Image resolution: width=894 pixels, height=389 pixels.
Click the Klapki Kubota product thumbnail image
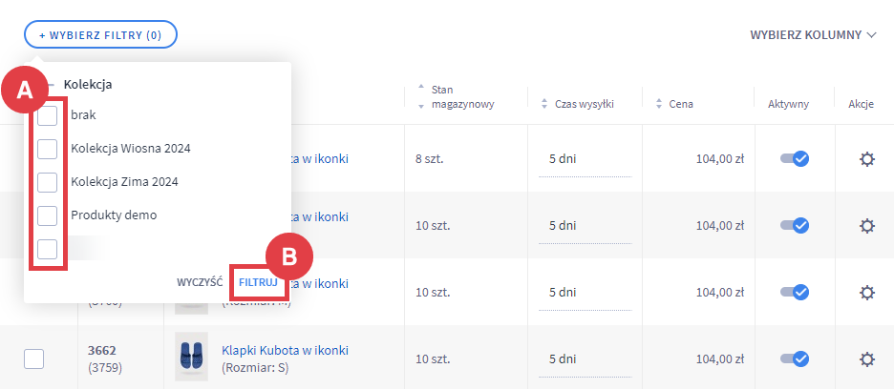191,357
